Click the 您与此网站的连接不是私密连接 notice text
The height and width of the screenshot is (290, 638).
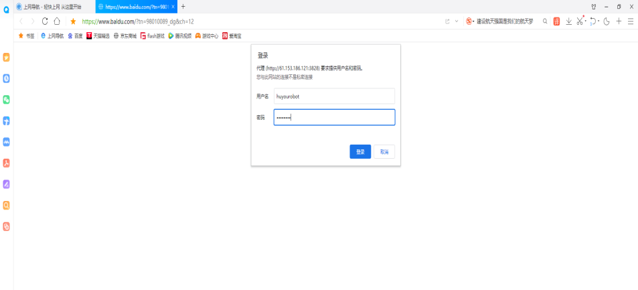(284, 76)
